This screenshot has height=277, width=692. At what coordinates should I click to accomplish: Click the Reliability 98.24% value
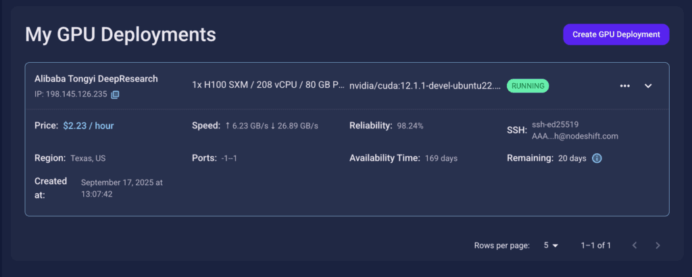[410, 126]
